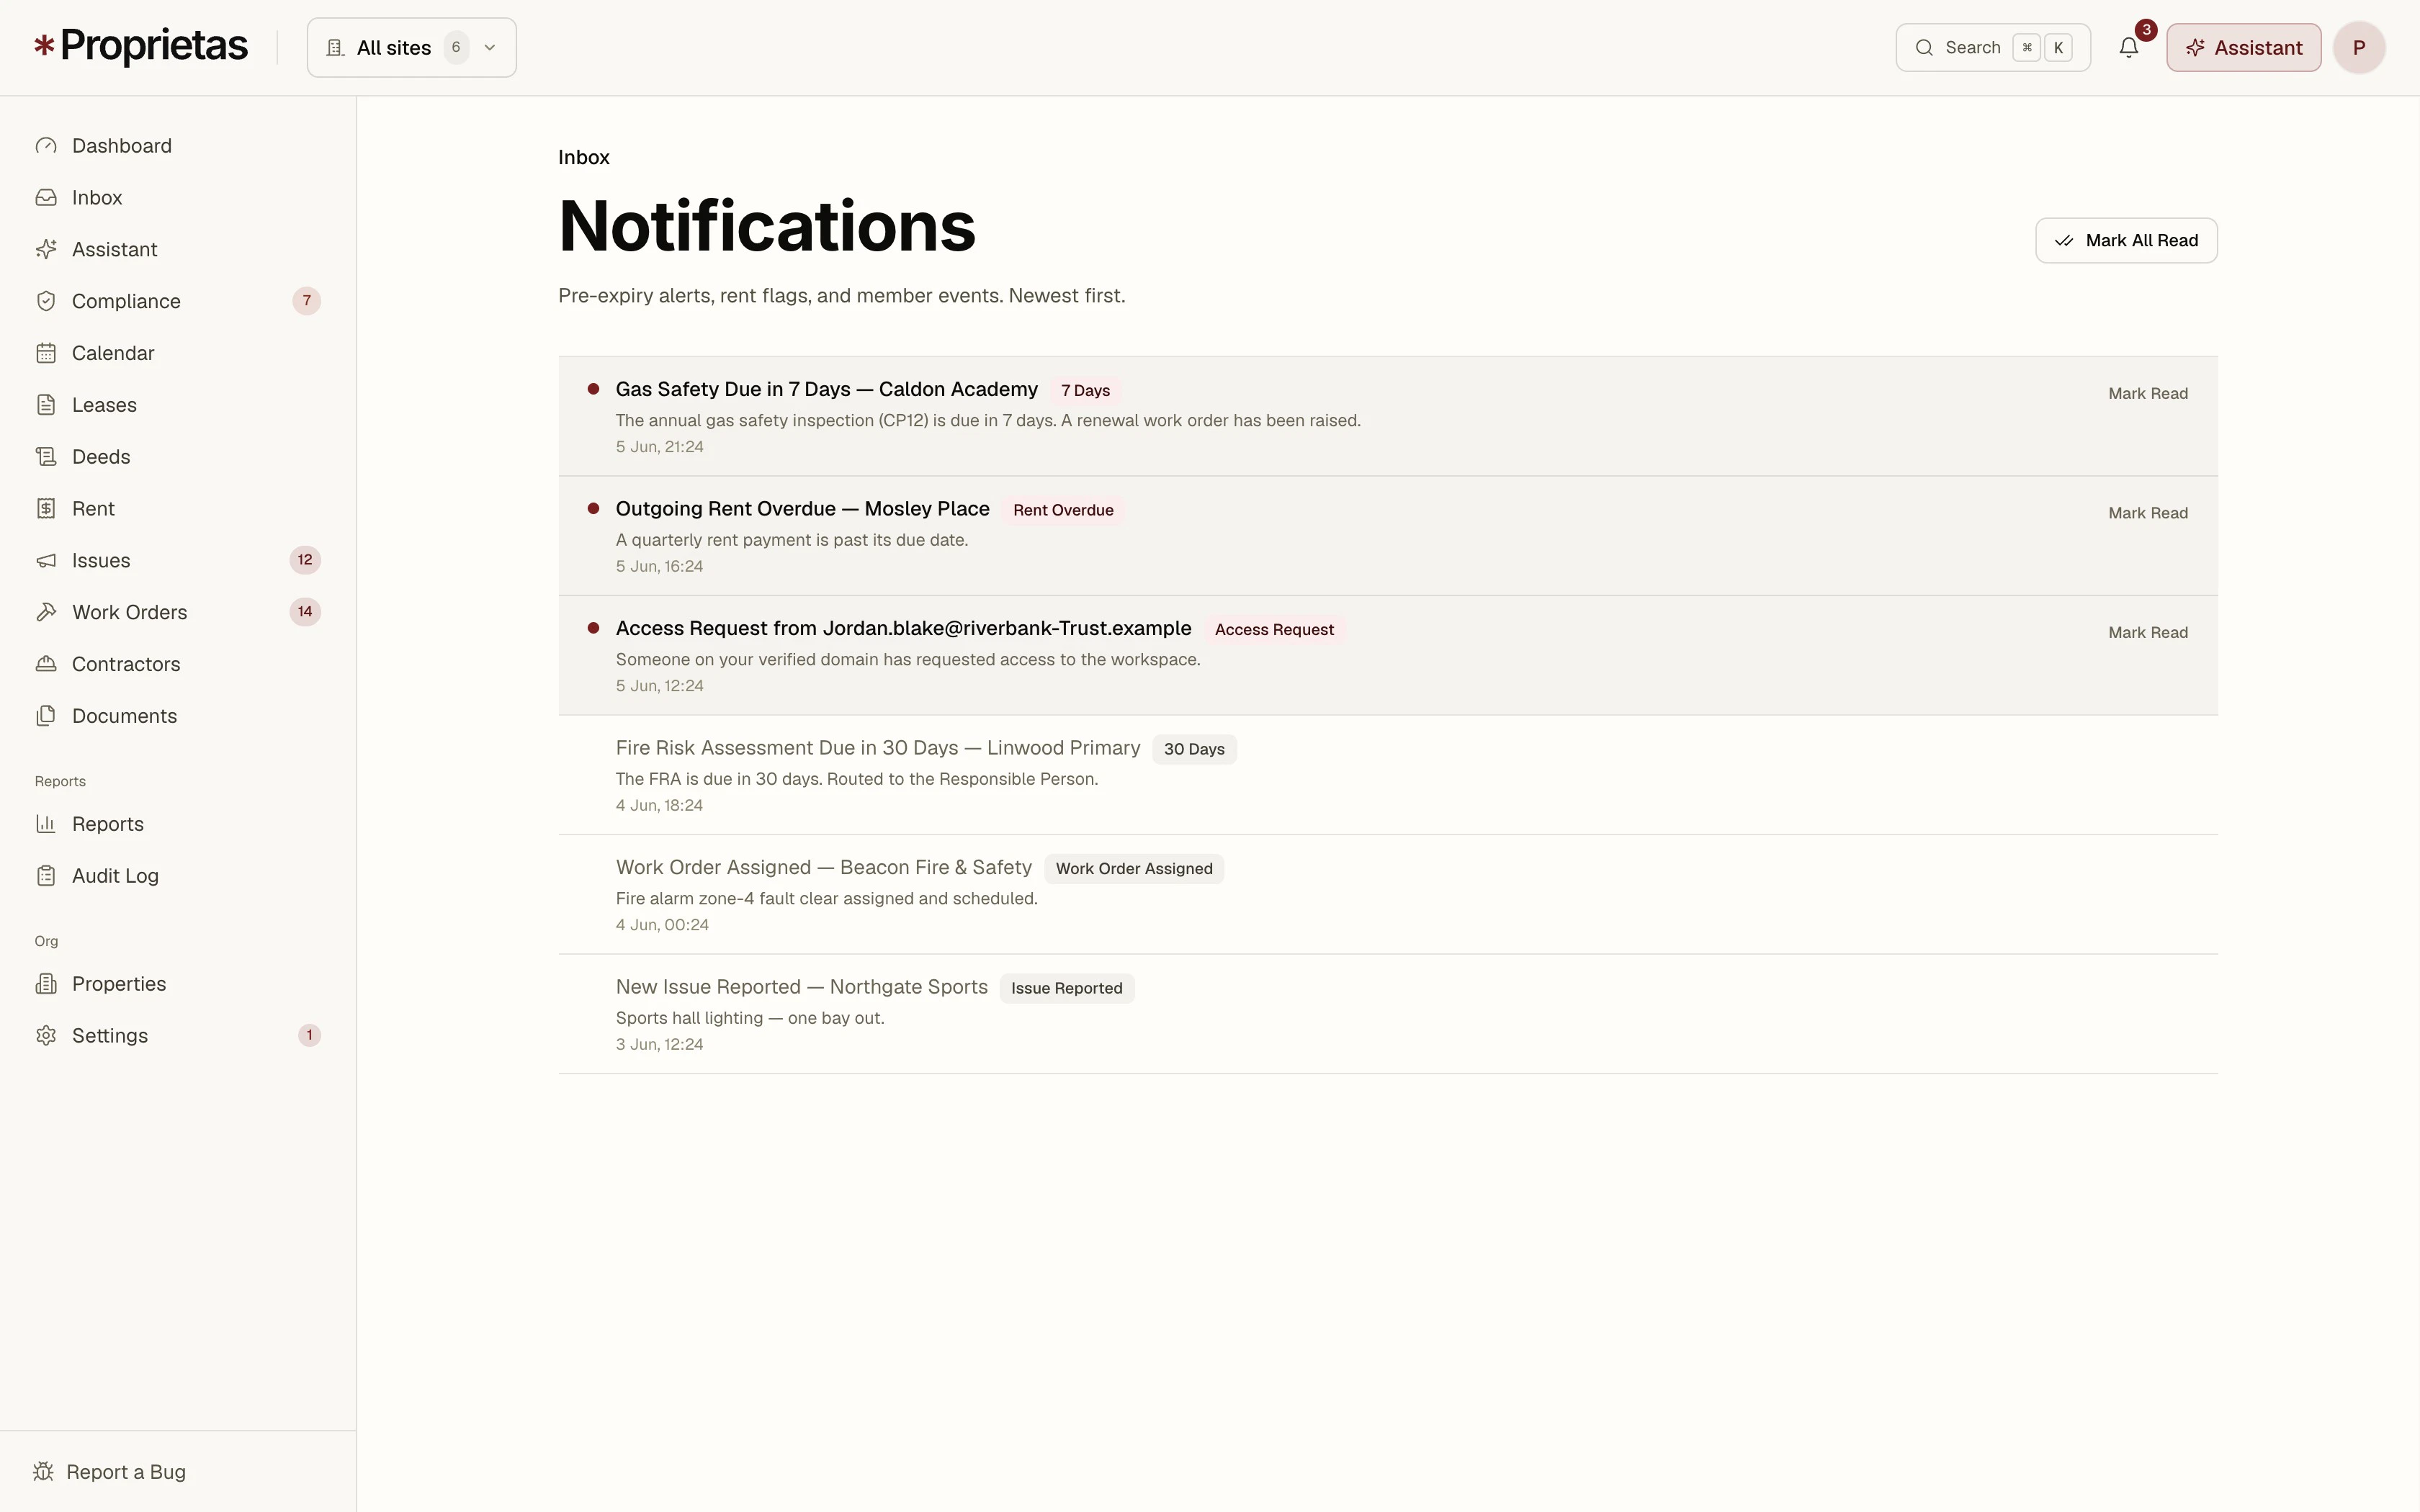Viewport: 2420px width, 1512px height.
Task: Mark Access Request notification as read
Action: [2148, 633]
